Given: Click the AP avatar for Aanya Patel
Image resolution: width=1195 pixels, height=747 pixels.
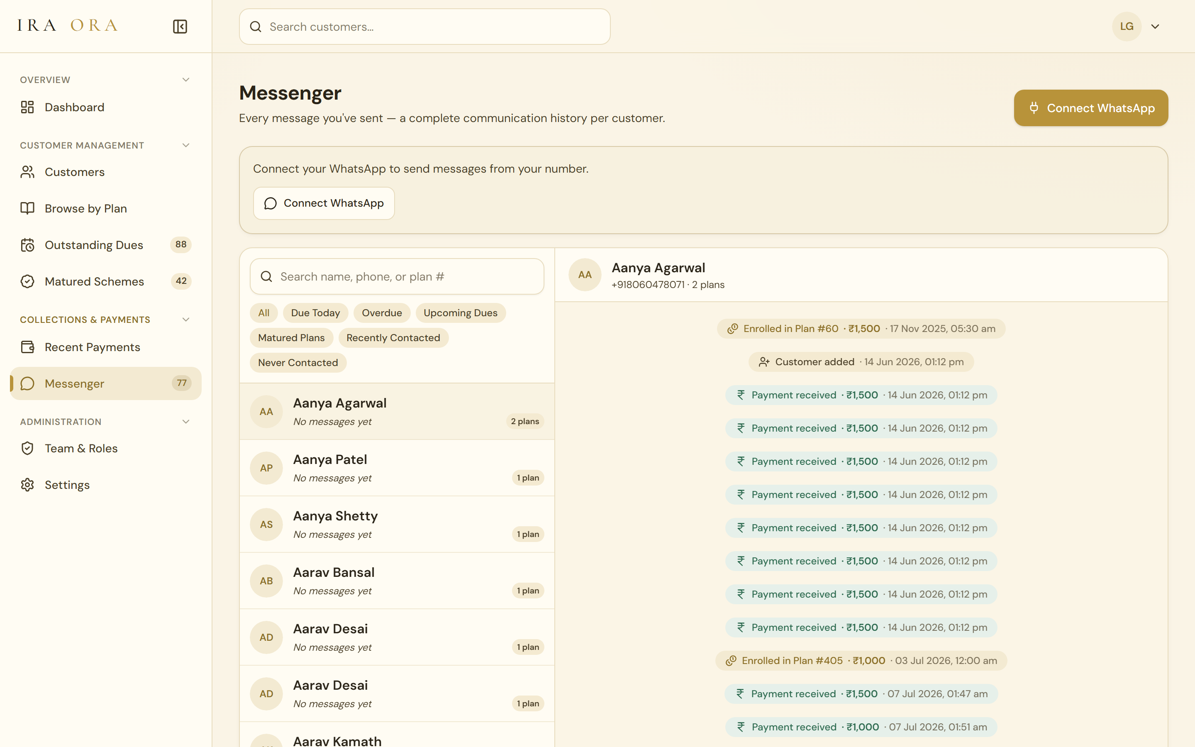Looking at the screenshot, I should (x=266, y=468).
